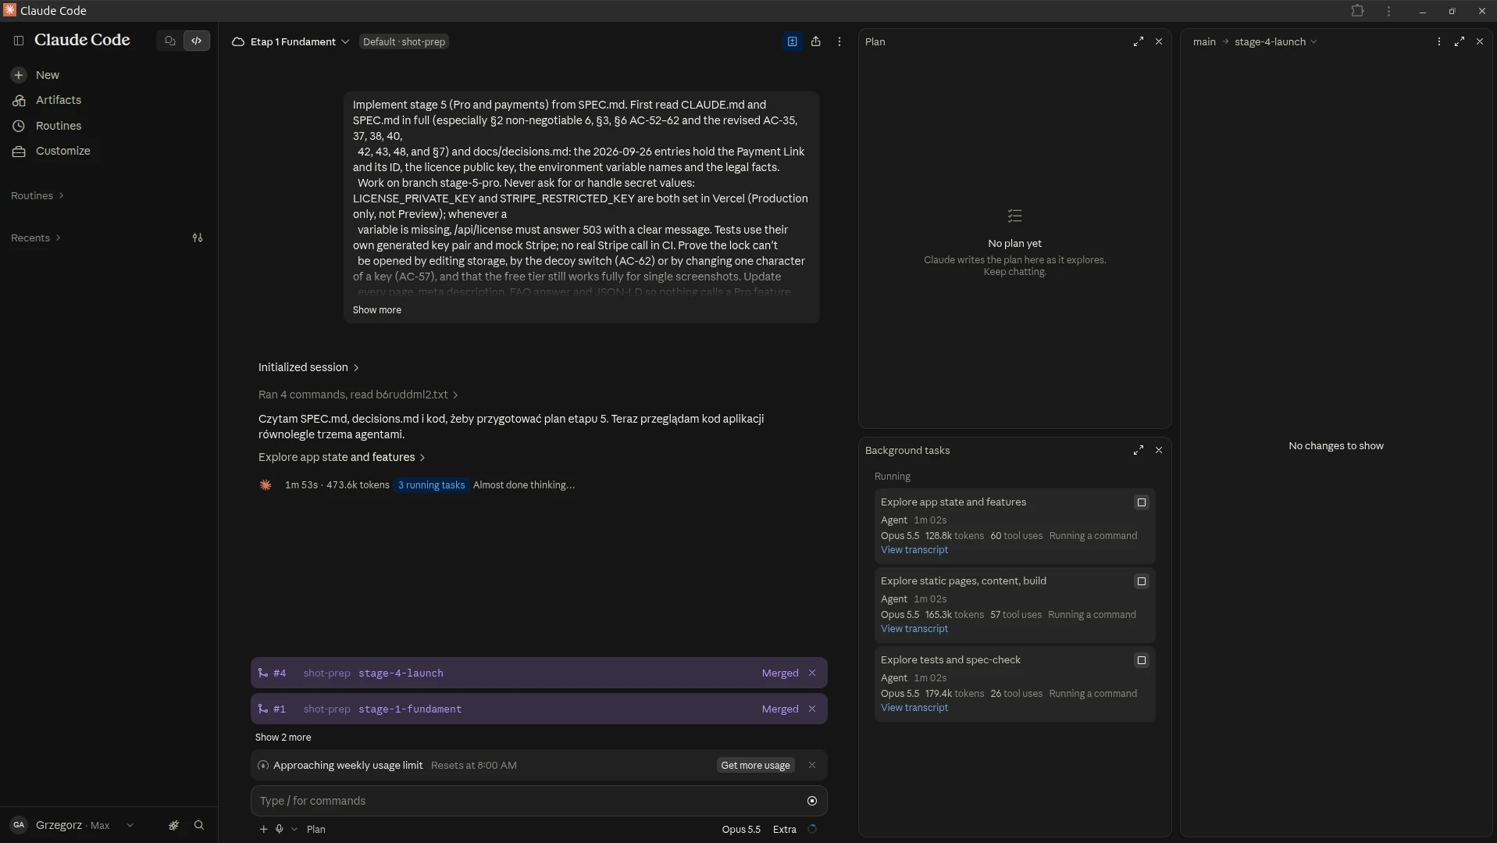Click the title bar extensions puzzle icon
Image resolution: width=1497 pixels, height=843 pixels.
1358,11
